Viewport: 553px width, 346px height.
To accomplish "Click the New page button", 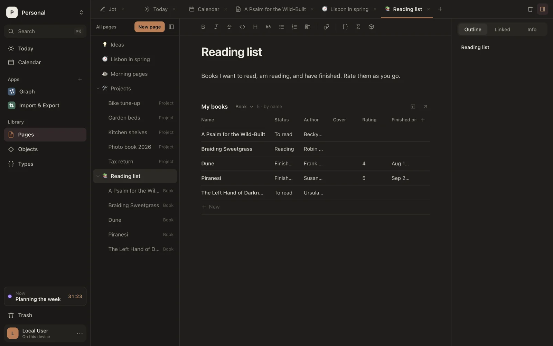I will 150,27.
